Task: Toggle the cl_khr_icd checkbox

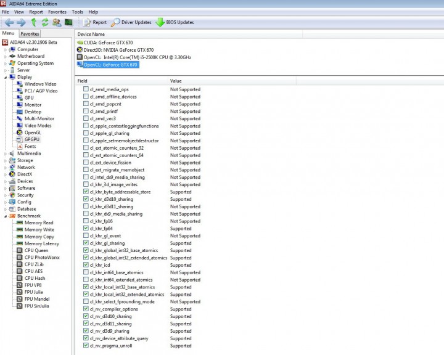Action: pyautogui.click(x=86, y=264)
